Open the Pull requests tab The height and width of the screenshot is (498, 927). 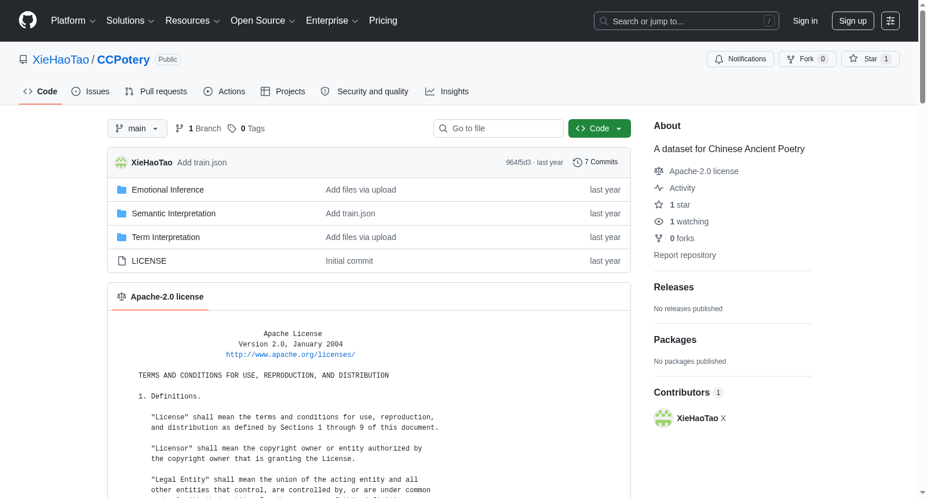pyautogui.click(x=156, y=91)
